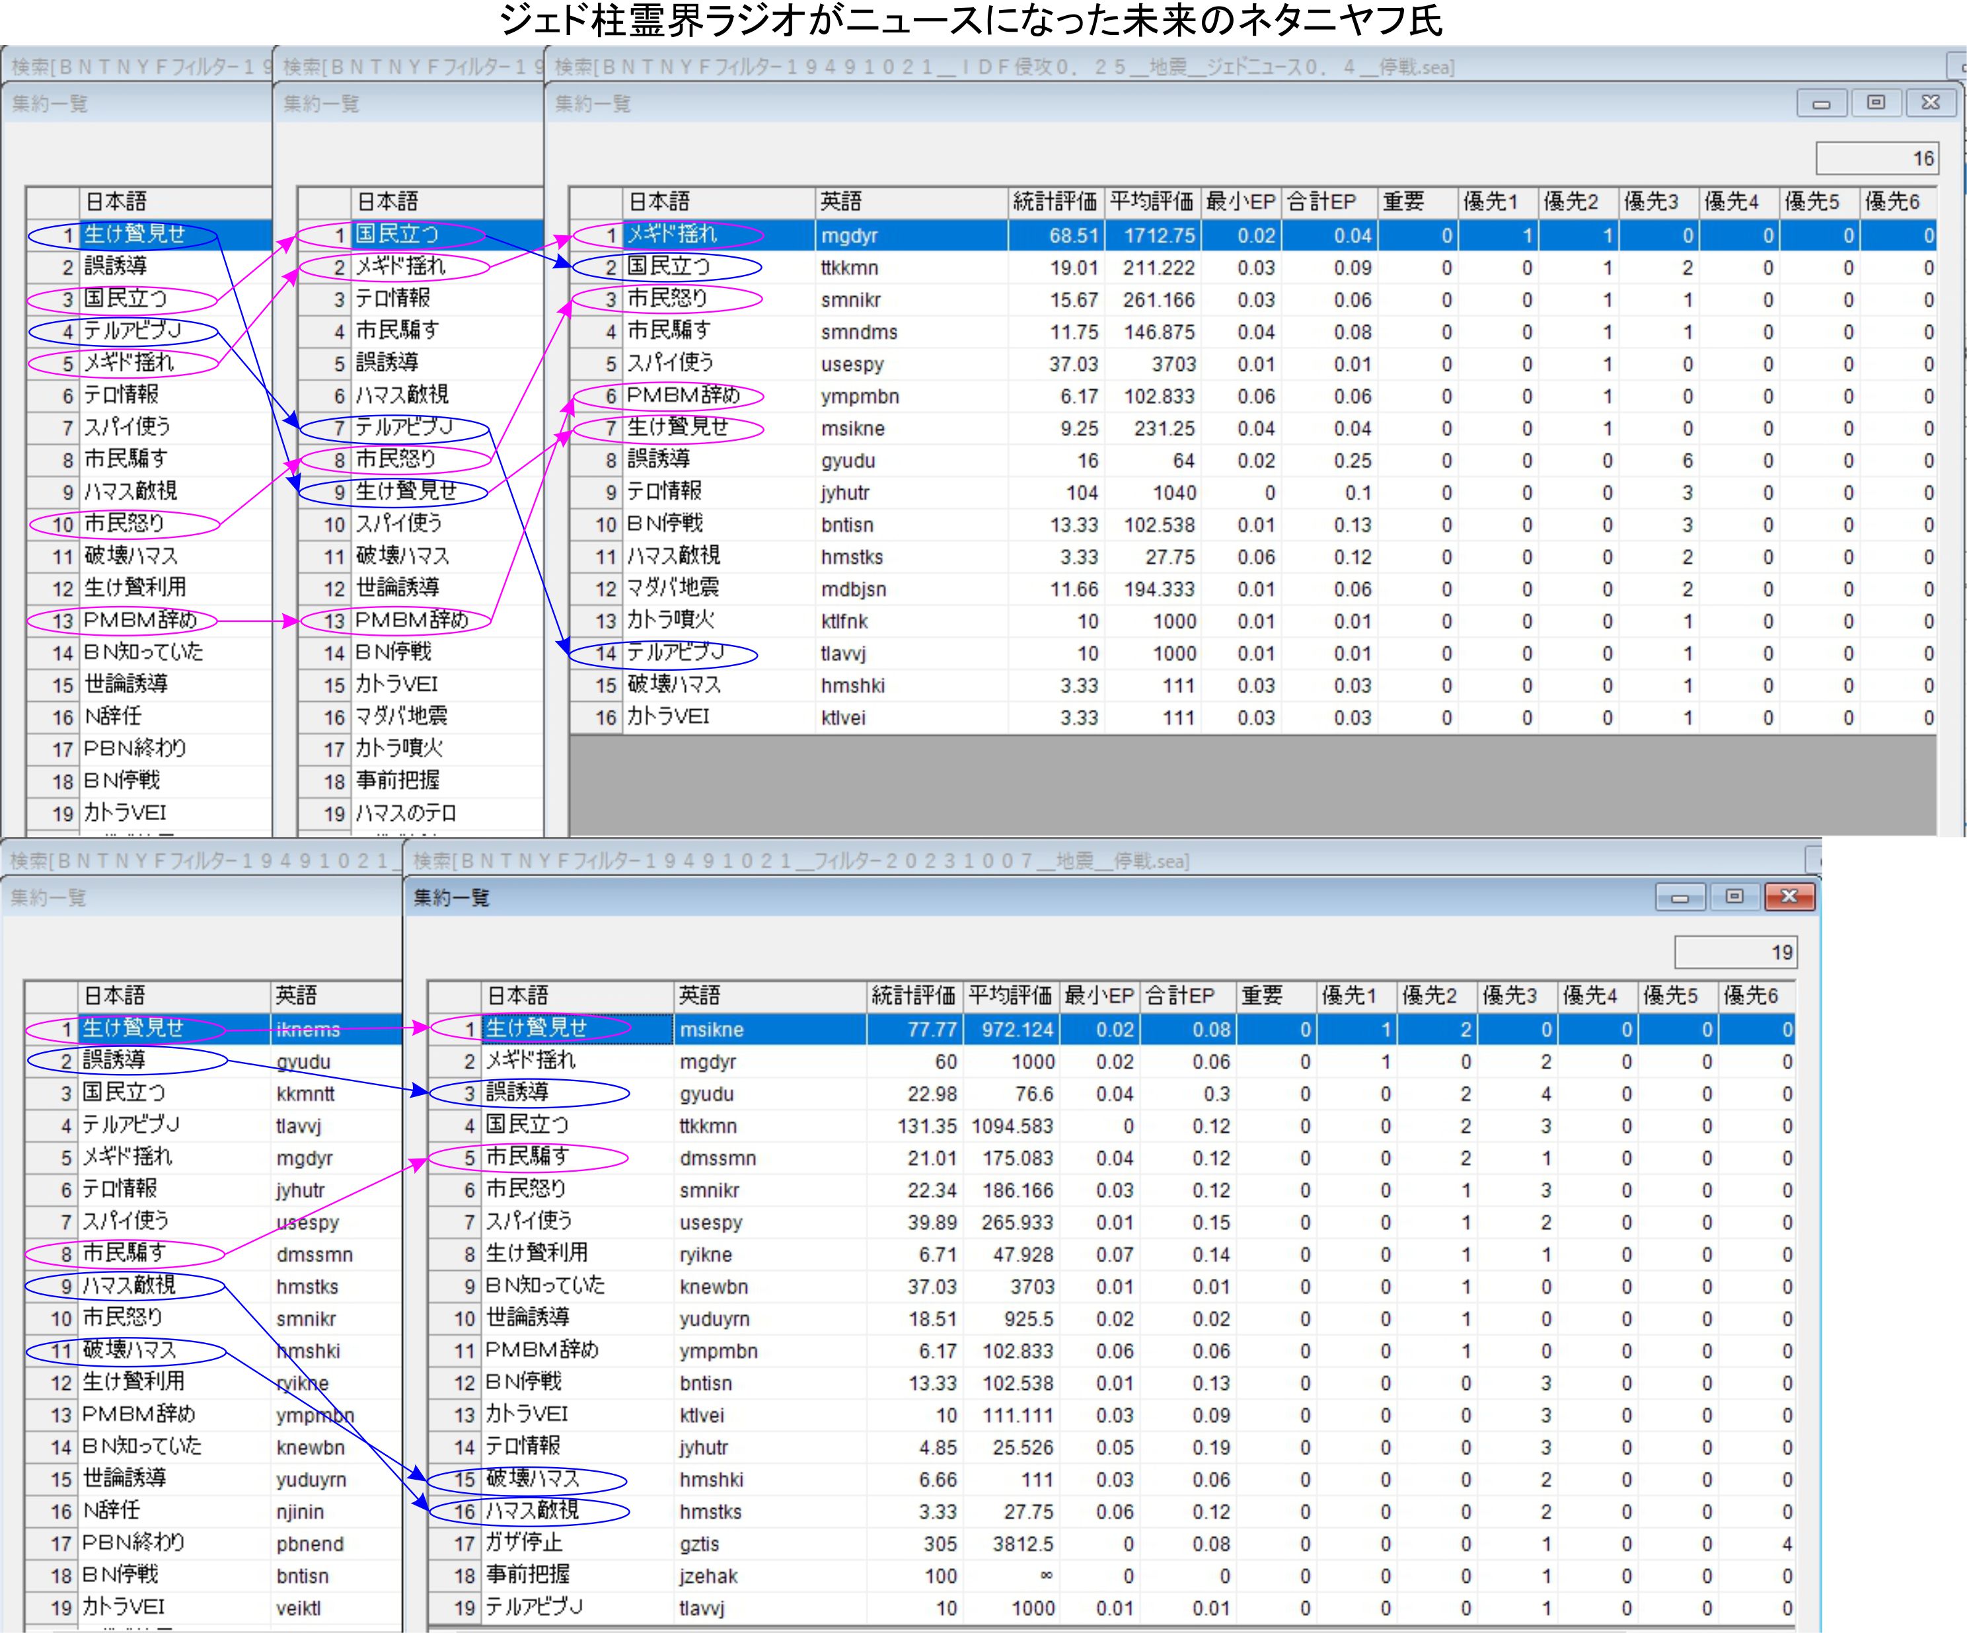This screenshot has height=1633, width=1967.
Task: Select 誤誘導 row 2 in bottom-left list
Action: pyautogui.click(x=213, y=1061)
